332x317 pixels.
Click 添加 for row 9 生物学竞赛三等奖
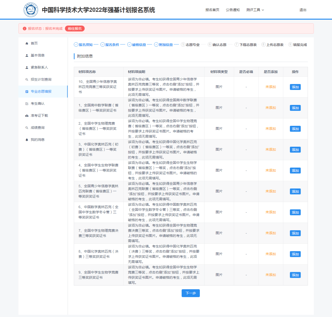click(x=295, y=275)
